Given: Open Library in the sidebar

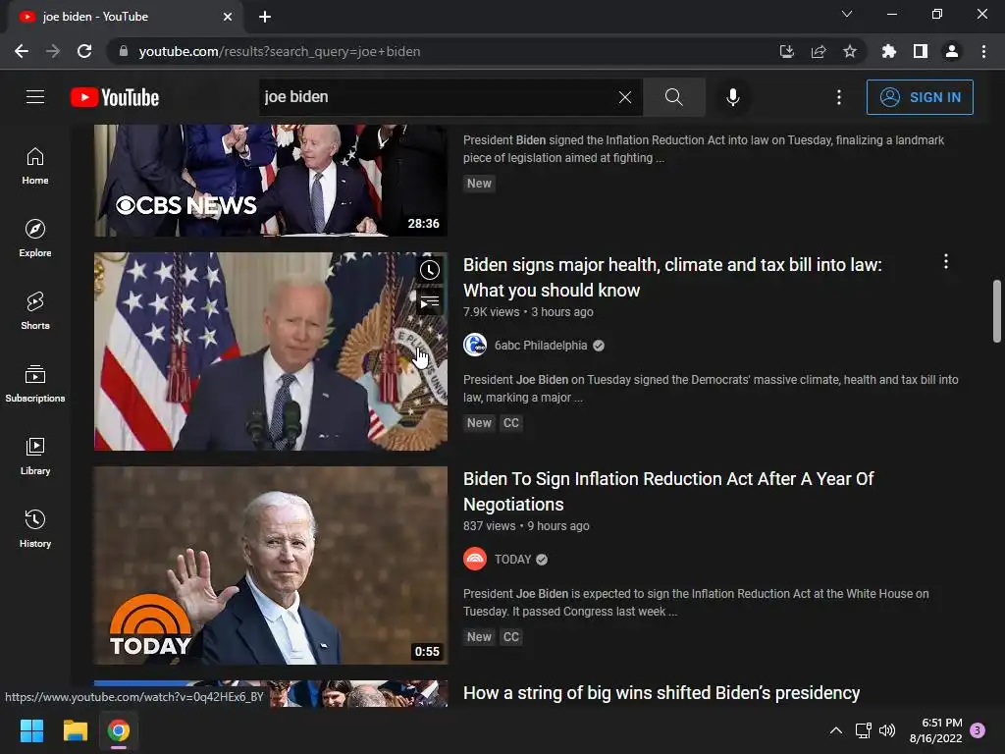Looking at the screenshot, I should (x=35, y=456).
